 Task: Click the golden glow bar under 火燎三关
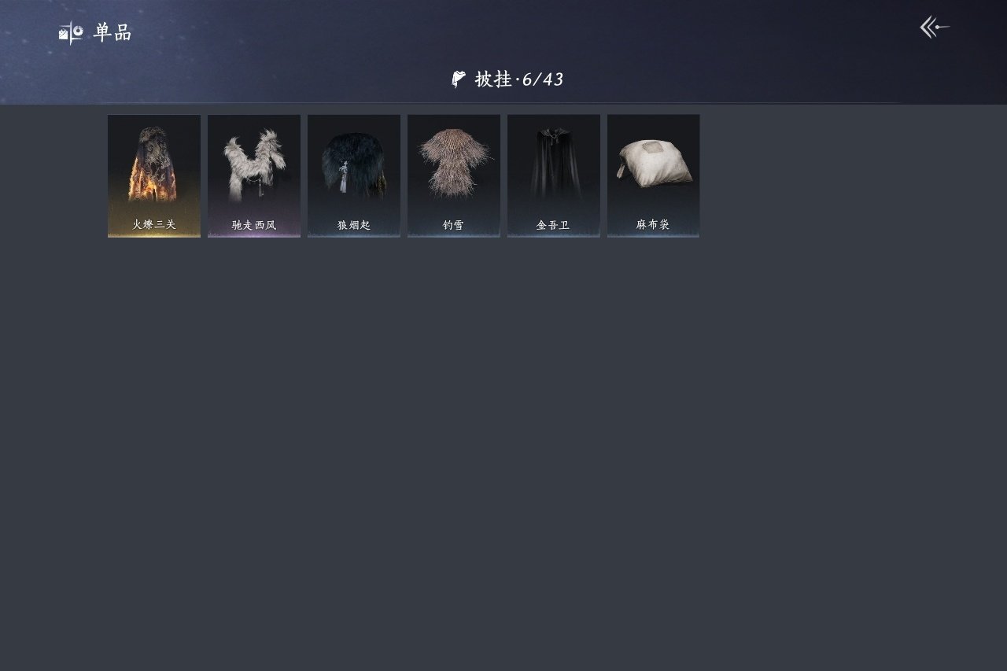[x=154, y=234]
